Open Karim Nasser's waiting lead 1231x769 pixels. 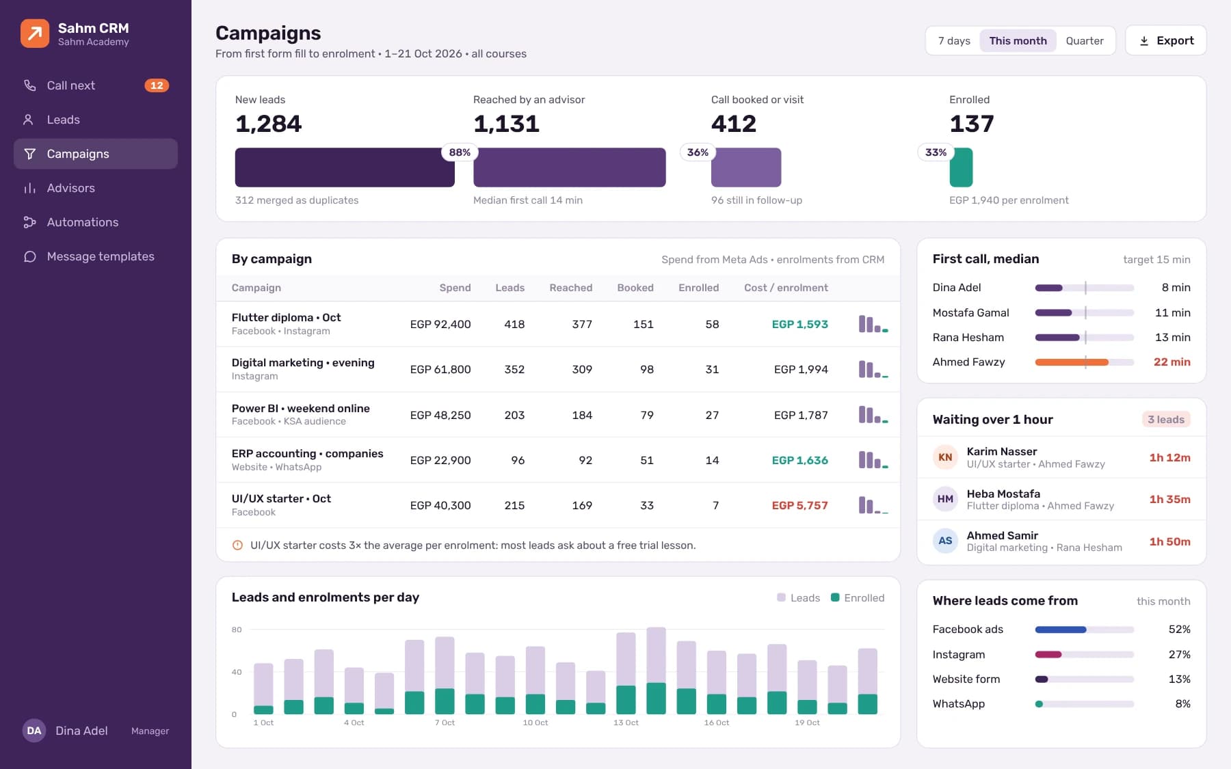(x=1061, y=457)
